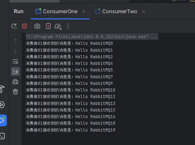This screenshot has height=145, width=195.
Task: Click the up arrow stack trace icon
Action: point(15,41)
